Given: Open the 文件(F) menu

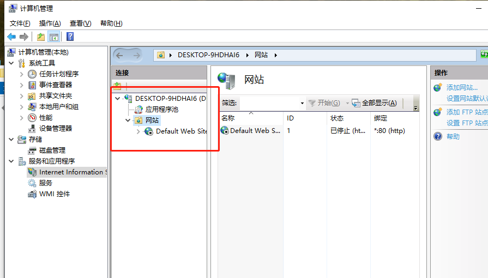Looking at the screenshot, I should (20, 23).
